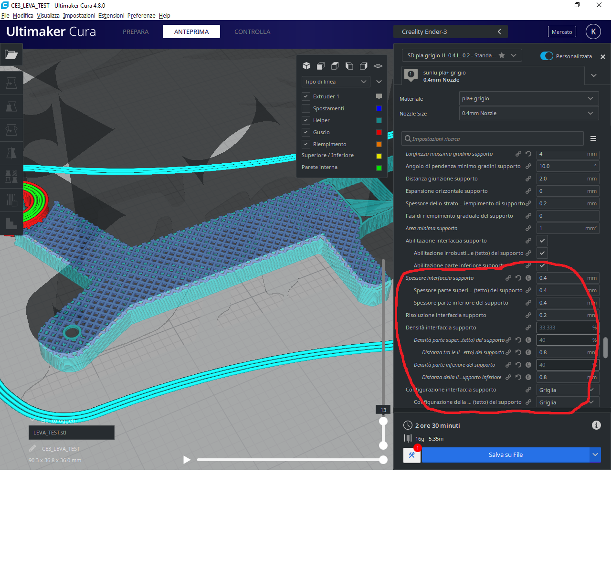Open the Preferenze menu
Image resolution: width=611 pixels, height=571 pixels.
141,16
